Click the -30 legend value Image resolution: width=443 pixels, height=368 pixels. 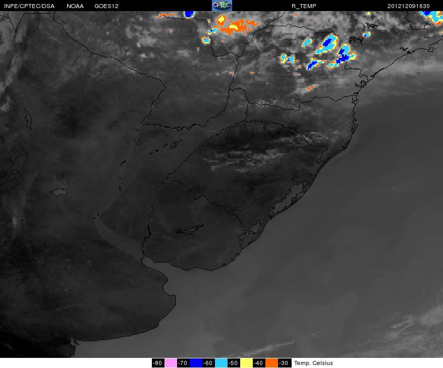[x=284, y=363]
